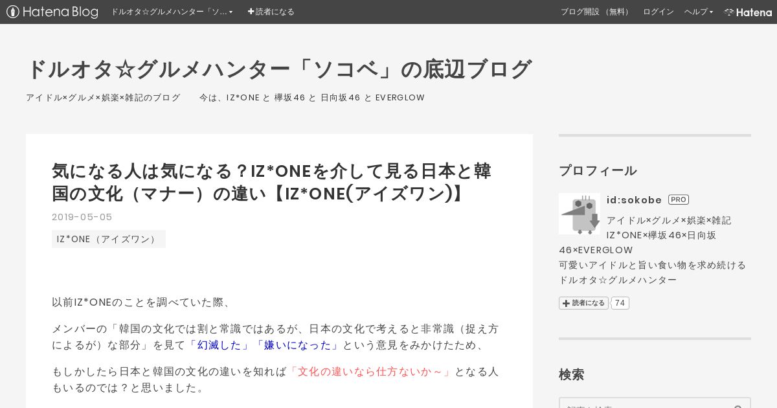Click the paragraph starting 以前IZ*ONEのことを調べていた際

[142, 302]
